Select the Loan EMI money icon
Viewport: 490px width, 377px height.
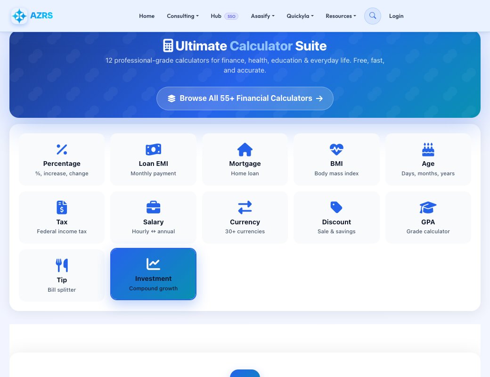[153, 149]
